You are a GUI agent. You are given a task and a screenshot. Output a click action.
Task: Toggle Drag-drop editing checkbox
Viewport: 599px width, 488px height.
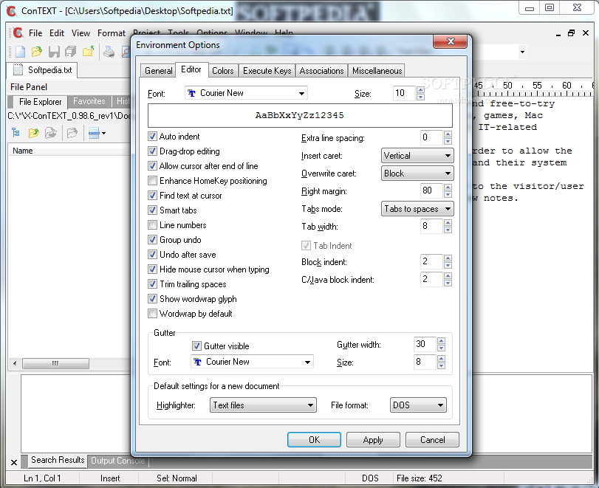coord(152,151)
